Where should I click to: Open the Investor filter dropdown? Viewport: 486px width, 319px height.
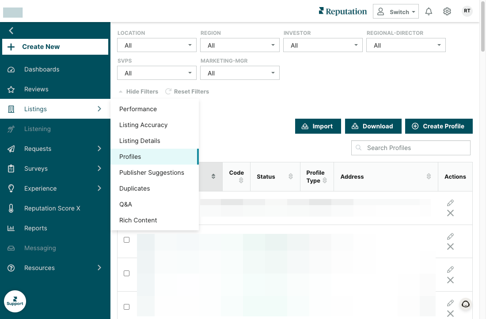coord(323,45)
